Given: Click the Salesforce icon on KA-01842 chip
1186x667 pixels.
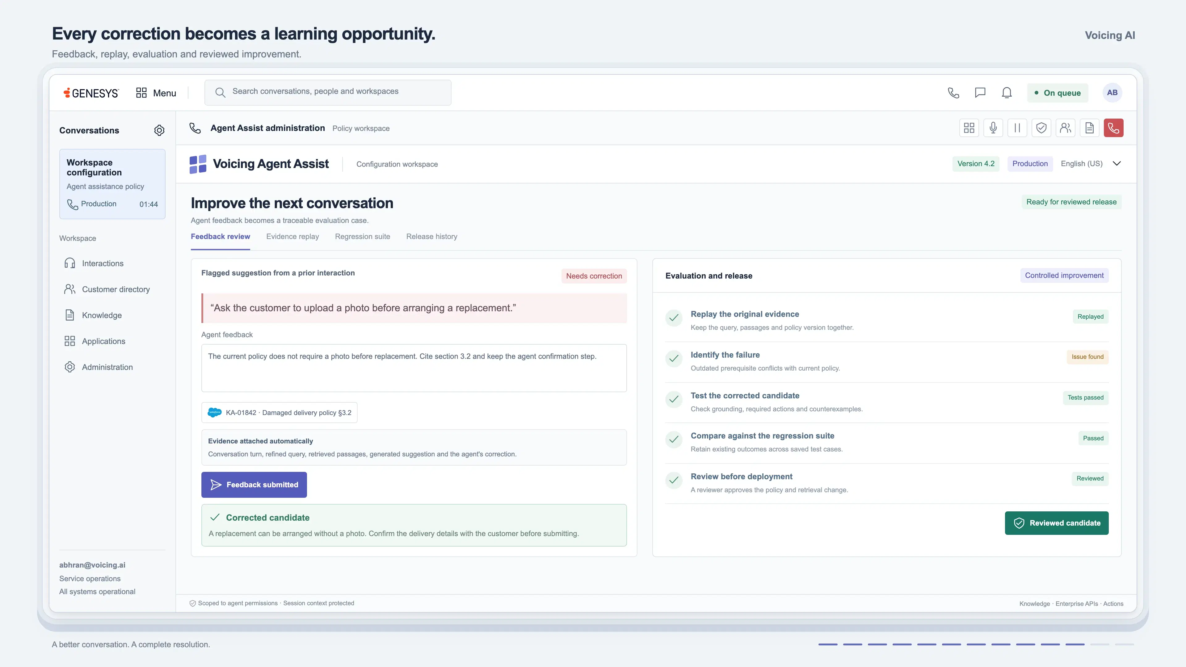Looking at the screenshot, I should point(215,413).
